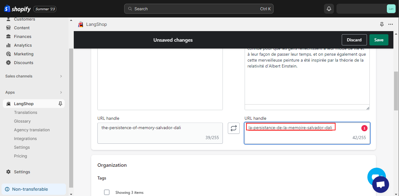Screen dimensions: 399x196
Task: Click the 39/255 character counter
Action: tap(212, 138)
